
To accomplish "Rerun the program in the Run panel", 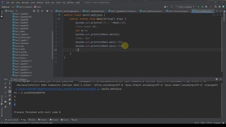I will tap(6, 83).
